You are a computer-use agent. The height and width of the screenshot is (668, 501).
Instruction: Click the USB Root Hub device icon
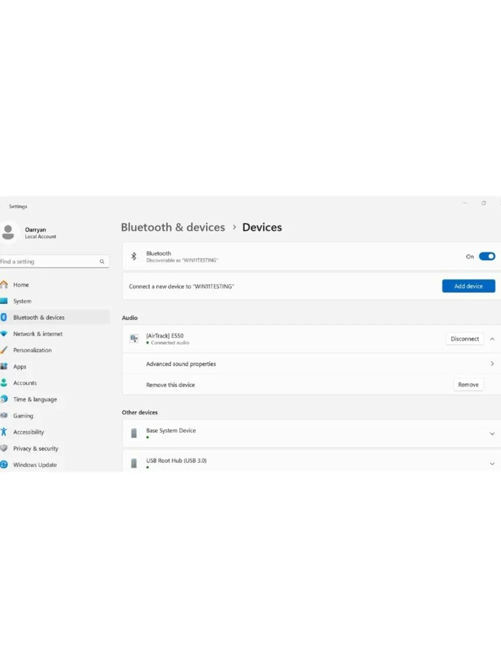(134, 464)
